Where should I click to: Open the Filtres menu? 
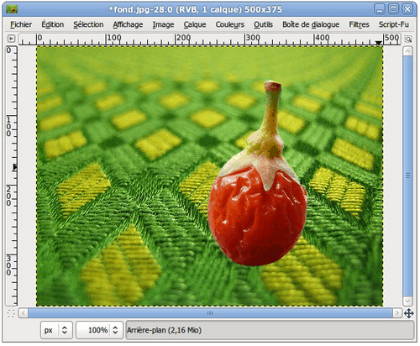pos(359,24)
